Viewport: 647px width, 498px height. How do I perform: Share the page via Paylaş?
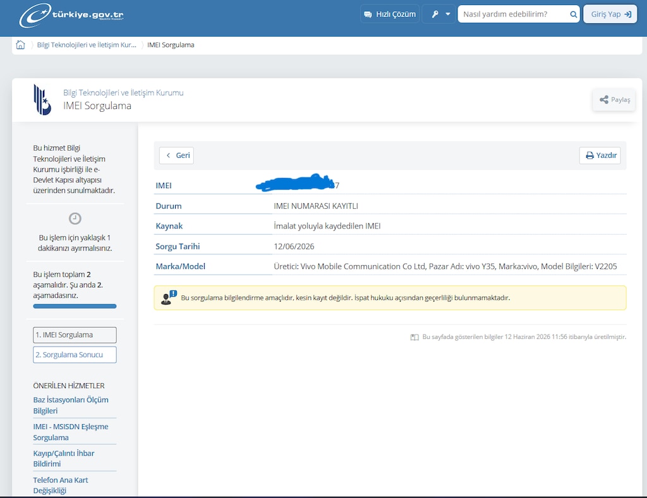click(x=614, y=100)
